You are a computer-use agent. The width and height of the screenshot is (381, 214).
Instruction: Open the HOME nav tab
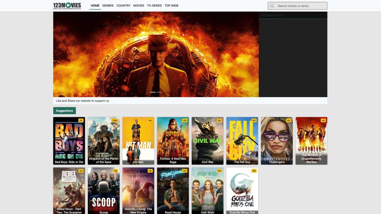pos(95,6)
